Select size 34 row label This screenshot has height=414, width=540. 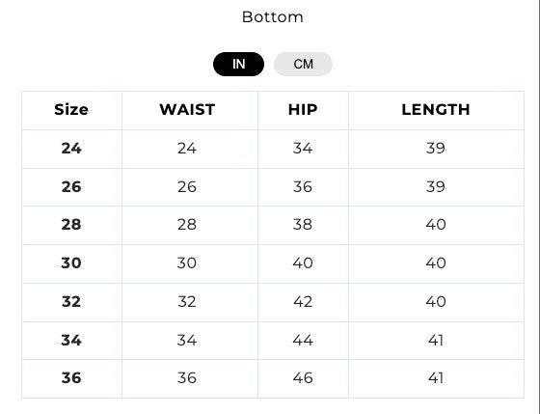click(x=71, y=341)
